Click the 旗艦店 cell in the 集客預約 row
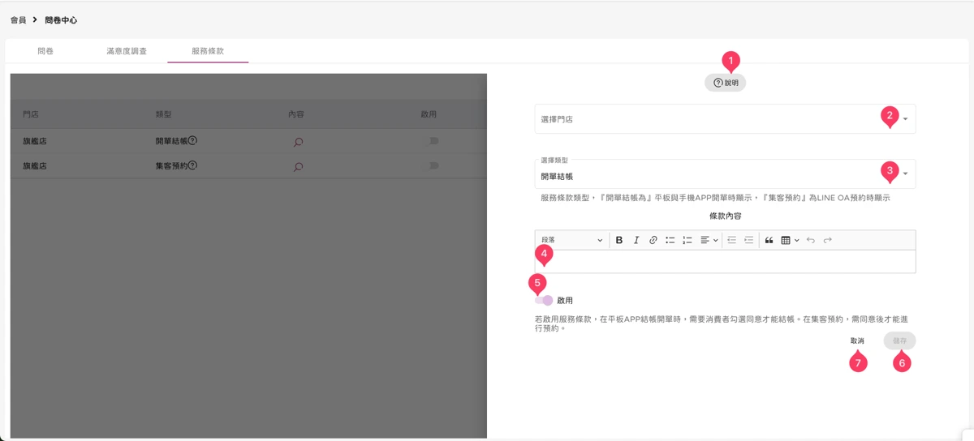This screenshot has width=974, height=441. [x=35, y=166]
